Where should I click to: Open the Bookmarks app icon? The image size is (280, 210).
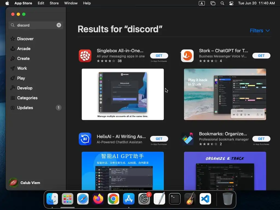point(187,139)
